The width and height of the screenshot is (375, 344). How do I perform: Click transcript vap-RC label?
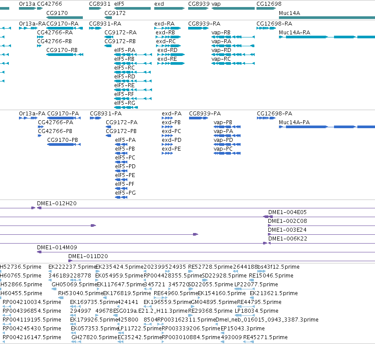point(221,59)
